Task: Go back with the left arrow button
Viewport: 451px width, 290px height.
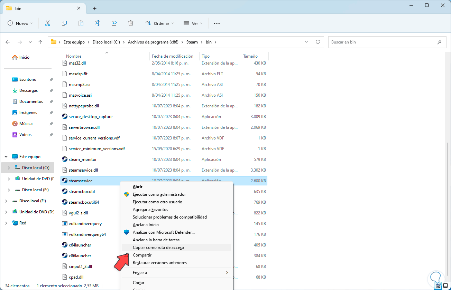Action: 8,42
